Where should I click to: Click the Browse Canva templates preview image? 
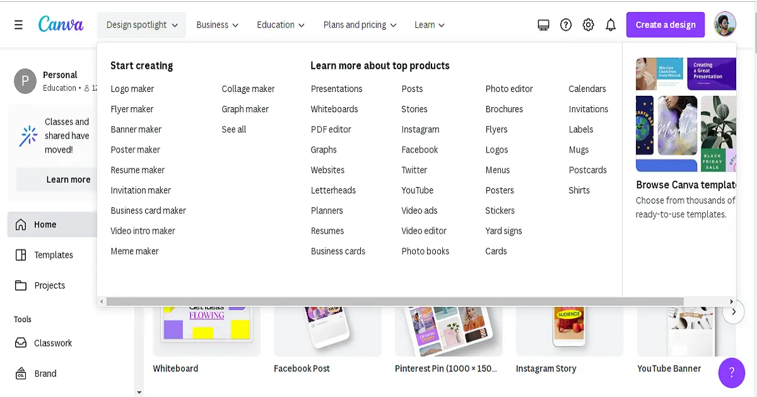pos(686,115)
